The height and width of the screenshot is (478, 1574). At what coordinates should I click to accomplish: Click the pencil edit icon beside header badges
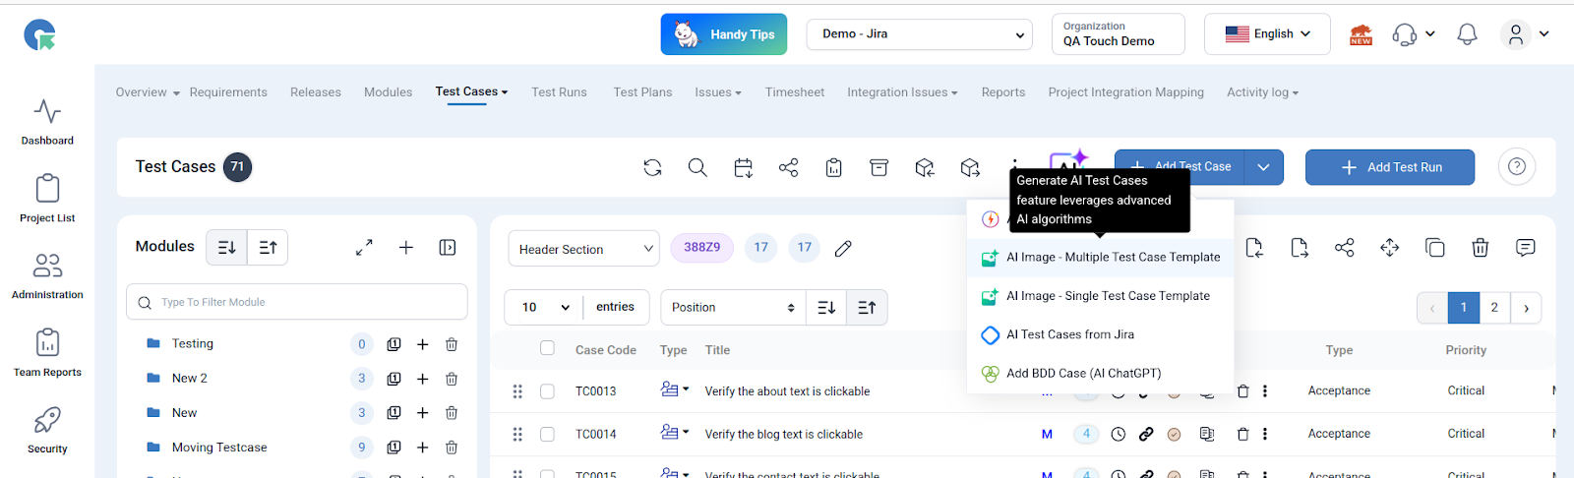(843, 249)
